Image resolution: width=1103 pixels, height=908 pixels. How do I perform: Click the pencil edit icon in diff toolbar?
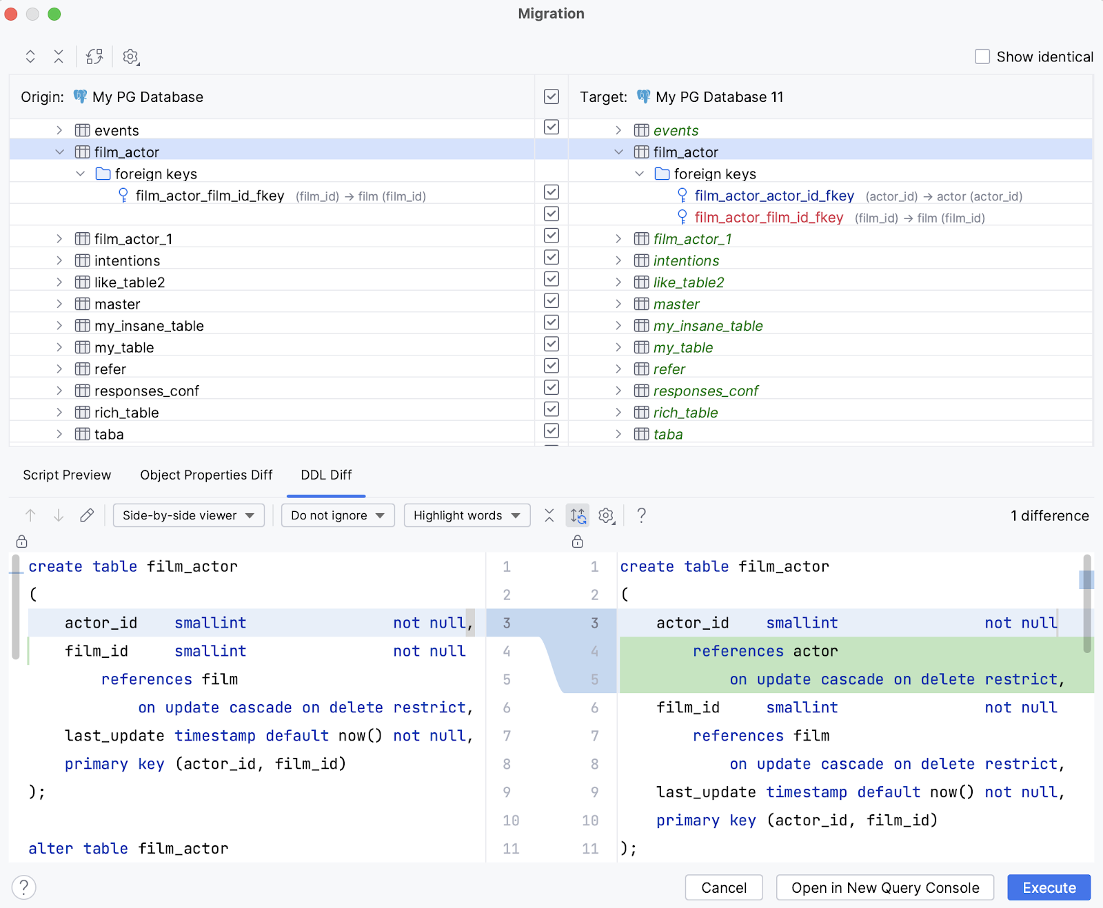(87, 515)
